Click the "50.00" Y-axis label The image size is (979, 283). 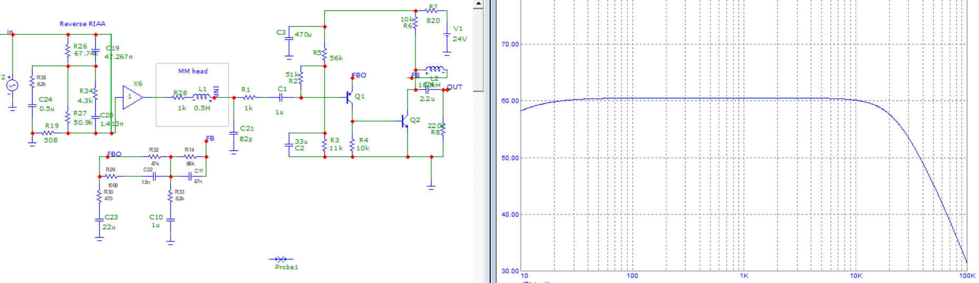point(510,158)
